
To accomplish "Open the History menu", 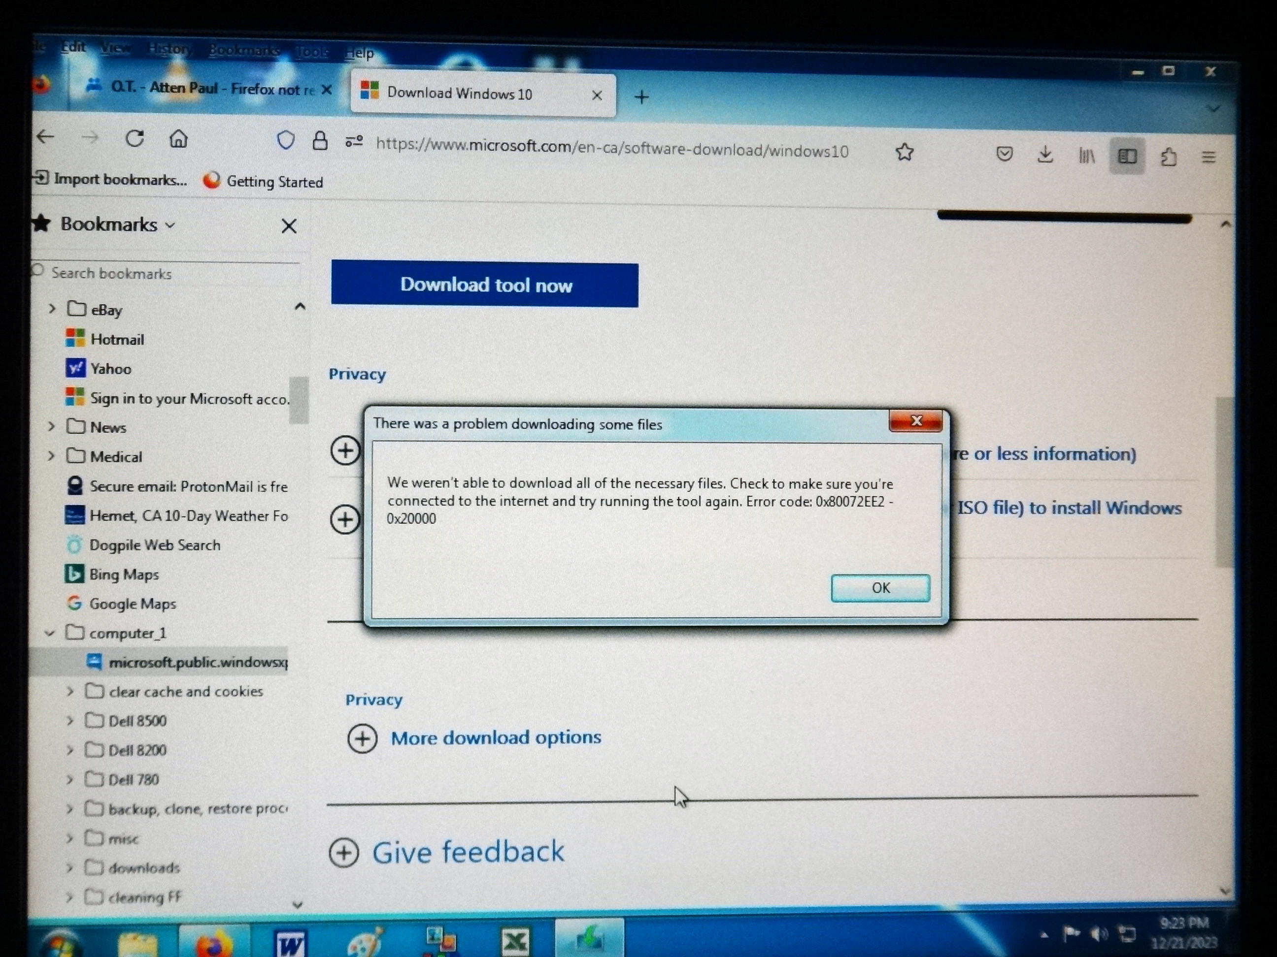I will click(170, 49).
